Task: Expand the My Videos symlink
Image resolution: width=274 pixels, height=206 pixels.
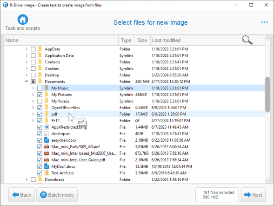Action: click(33, 101)
